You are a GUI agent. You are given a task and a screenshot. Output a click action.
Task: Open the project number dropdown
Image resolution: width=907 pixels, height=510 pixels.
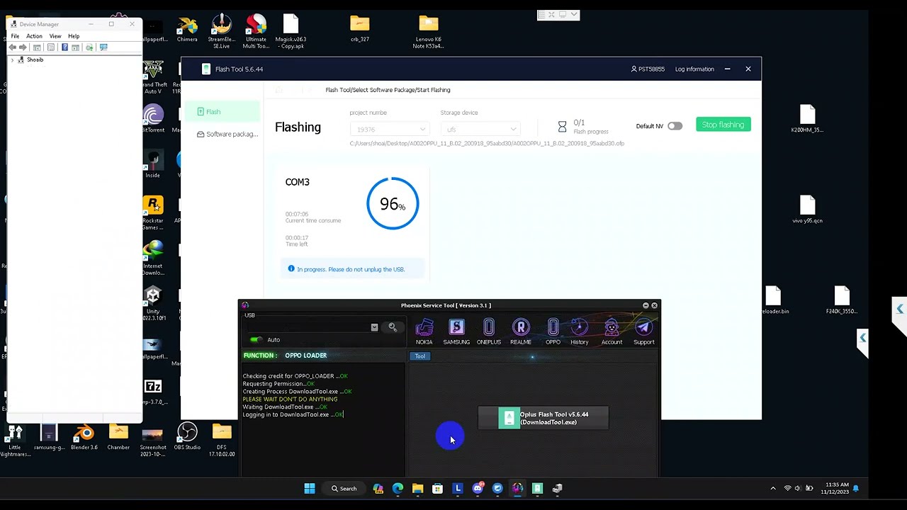point(390,130)
